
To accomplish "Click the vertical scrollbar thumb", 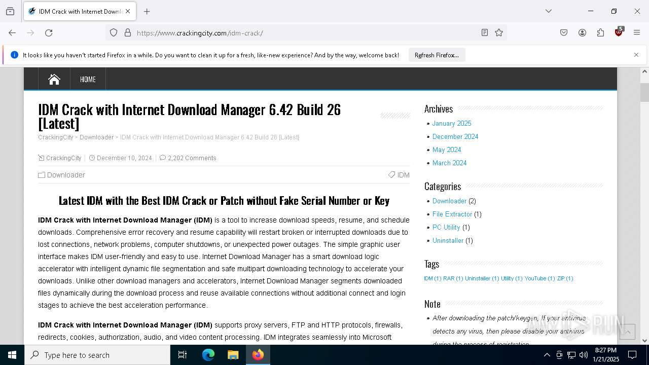I will click(644, 92).
